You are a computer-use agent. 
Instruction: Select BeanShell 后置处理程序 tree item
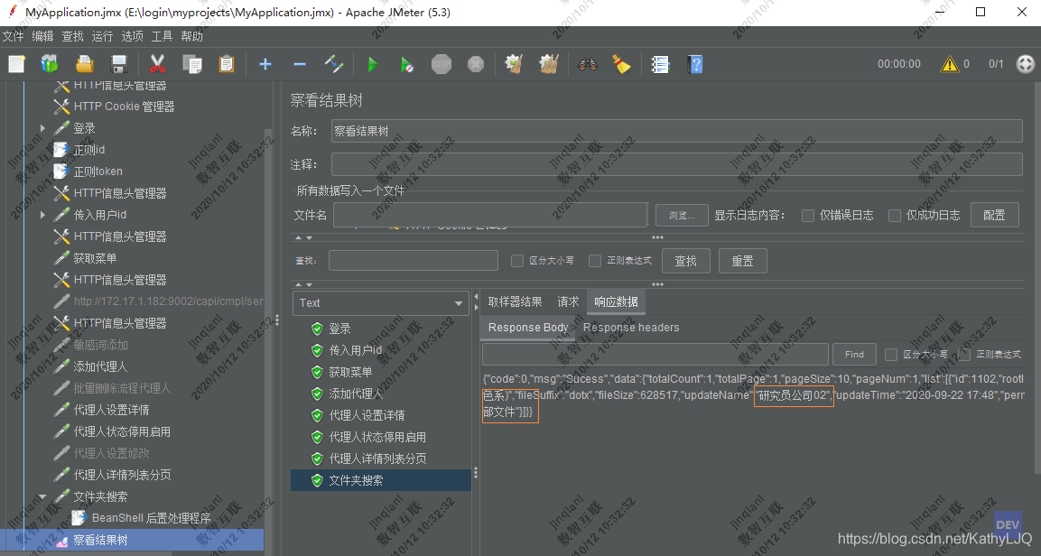(151, 518)
